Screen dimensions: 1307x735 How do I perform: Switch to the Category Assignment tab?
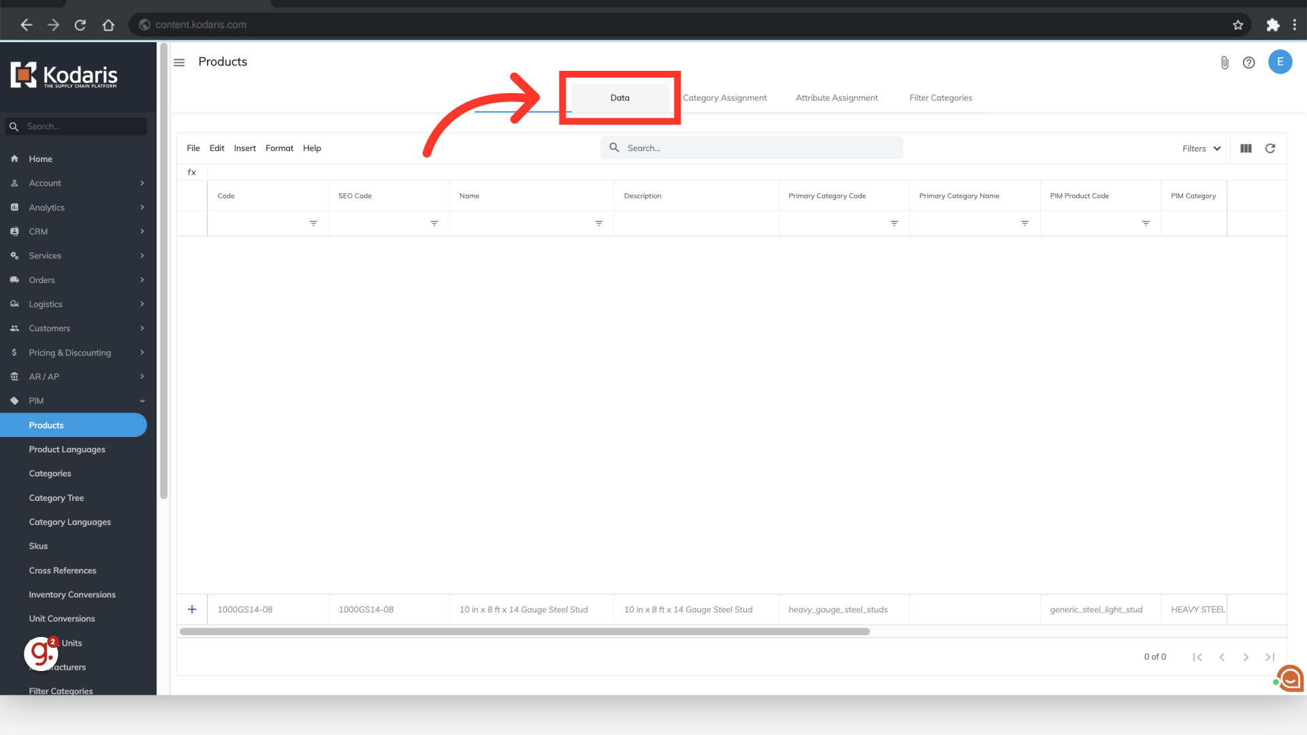[x=724, y=98]
